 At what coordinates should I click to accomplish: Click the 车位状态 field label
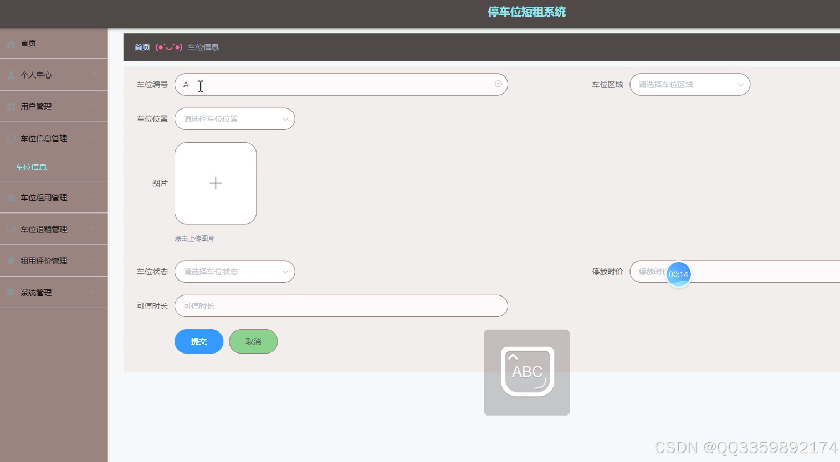pyautogui.click(x=152, y=272)
